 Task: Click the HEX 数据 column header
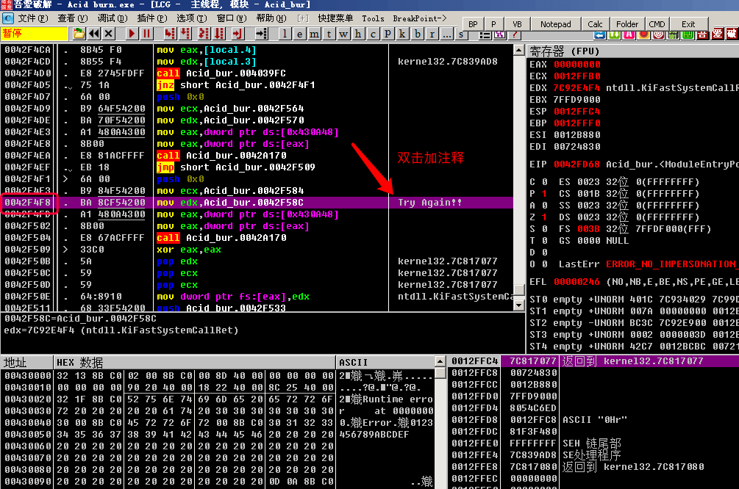point(195,363)
